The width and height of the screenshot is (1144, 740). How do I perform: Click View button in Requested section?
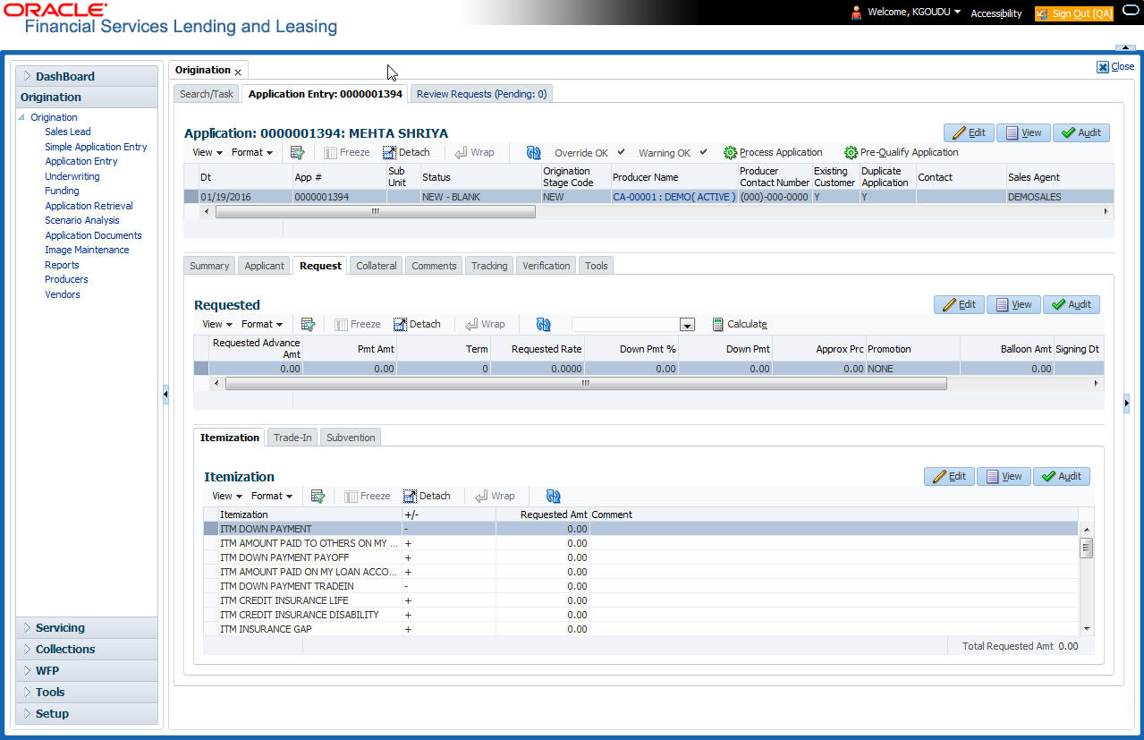(1013, 304)
